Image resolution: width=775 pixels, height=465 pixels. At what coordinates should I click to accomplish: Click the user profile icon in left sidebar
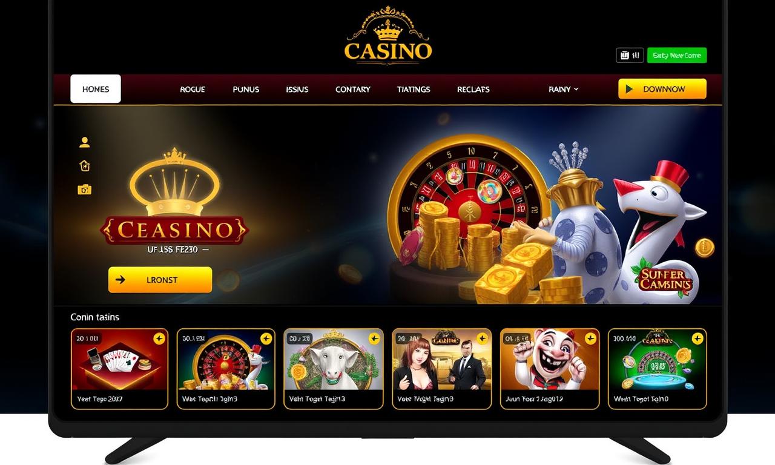[85, 142]
